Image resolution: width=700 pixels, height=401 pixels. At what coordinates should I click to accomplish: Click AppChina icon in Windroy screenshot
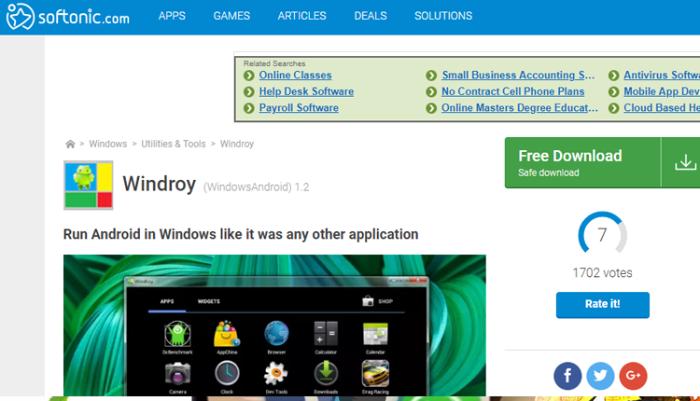coord(227,334)
